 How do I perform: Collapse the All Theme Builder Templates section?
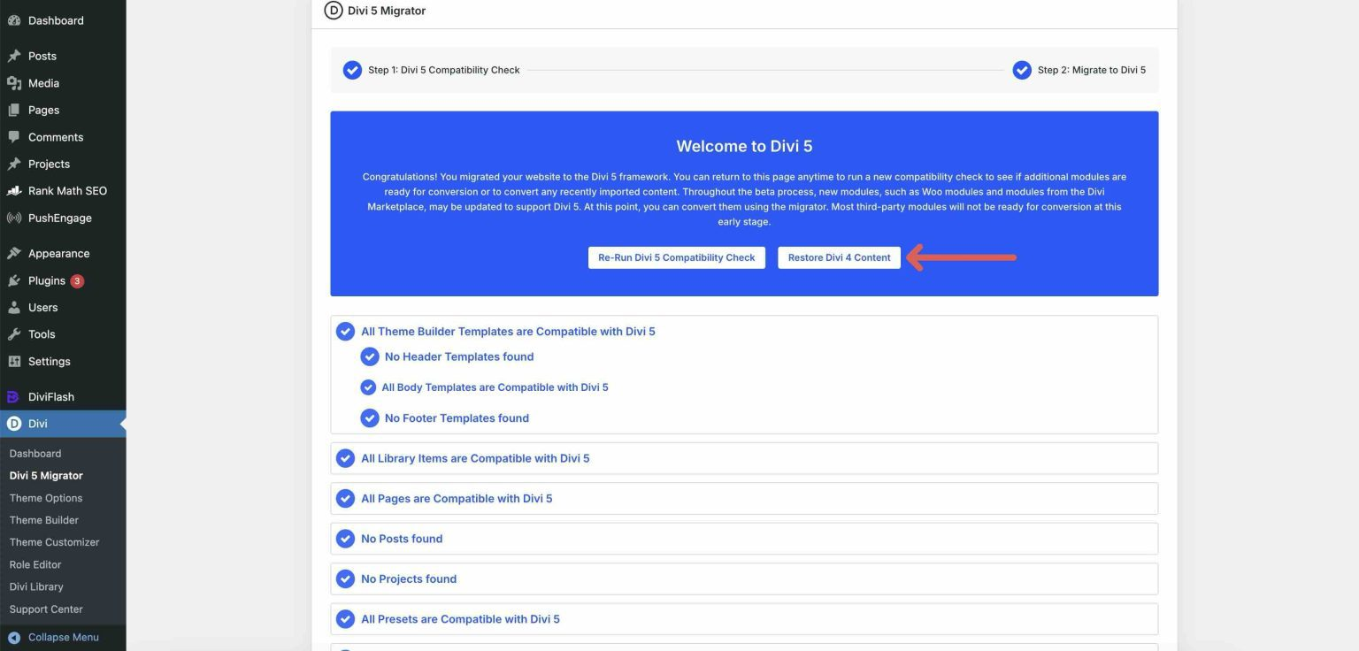[x=508, y=332]
